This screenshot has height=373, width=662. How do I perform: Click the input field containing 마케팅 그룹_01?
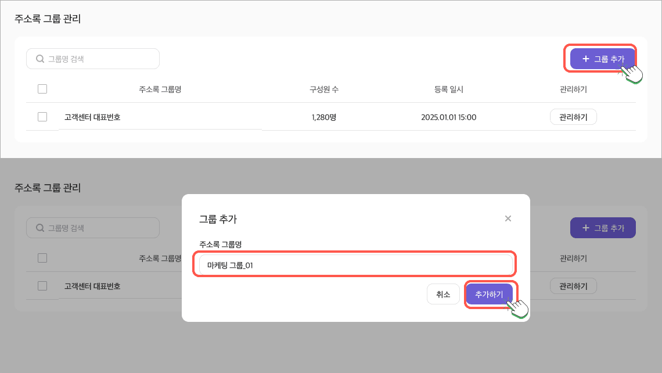click(355, 265)
